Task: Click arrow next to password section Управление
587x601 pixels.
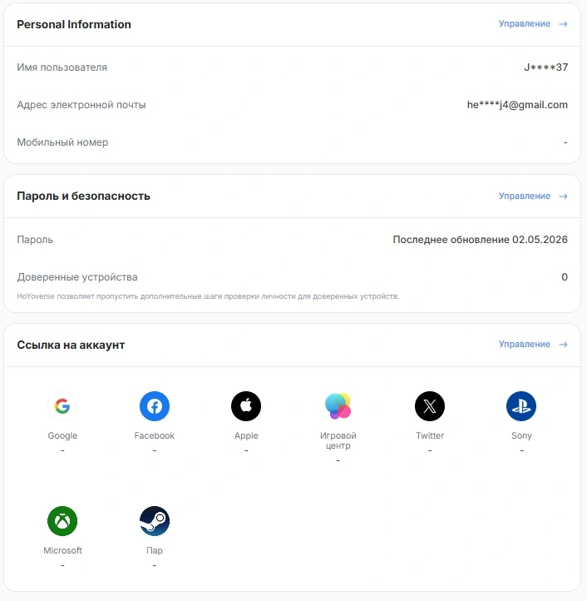Action: click(x=563, y=196)
